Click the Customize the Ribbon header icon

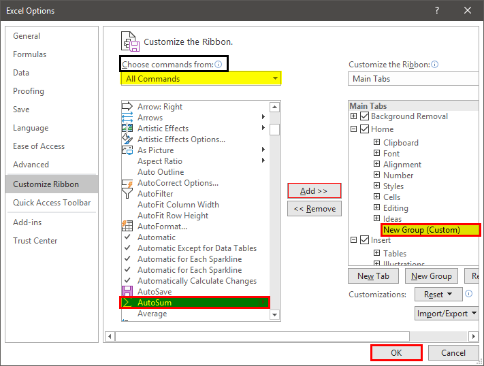pos(130,41)
